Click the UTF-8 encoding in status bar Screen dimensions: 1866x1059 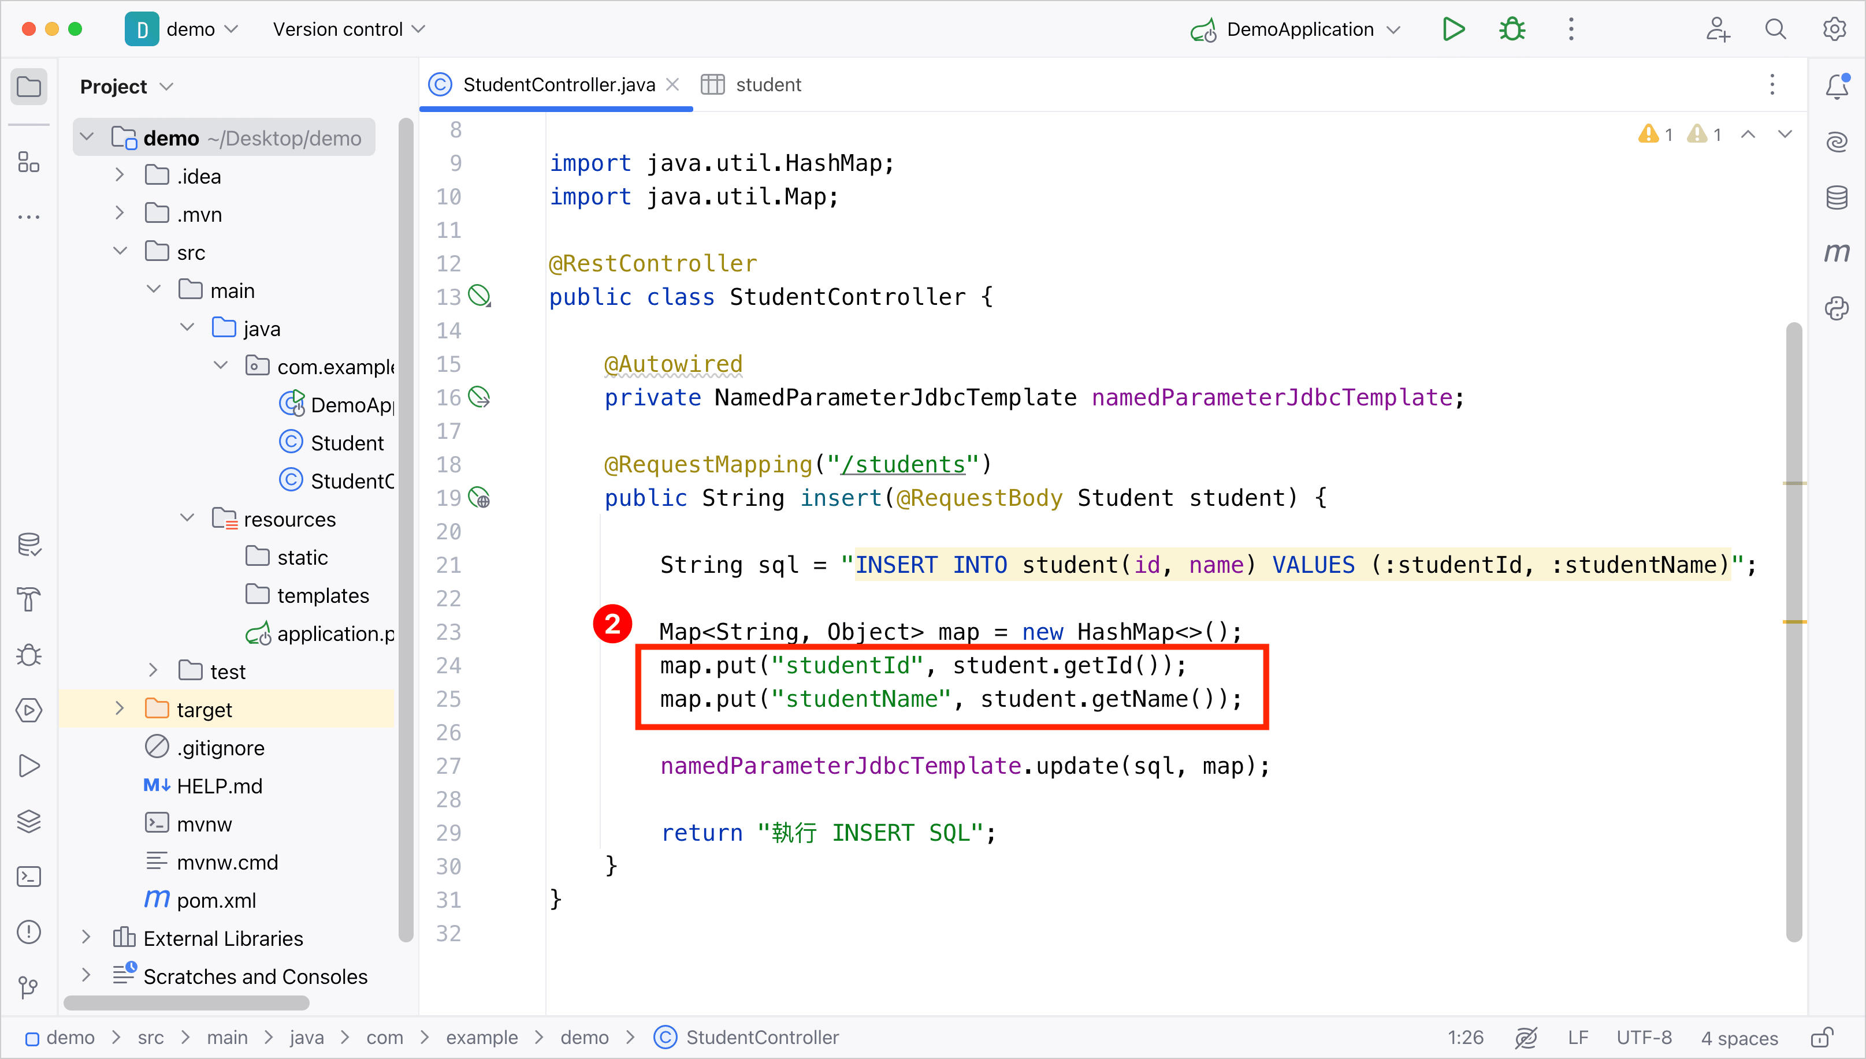(1644, 1037)
